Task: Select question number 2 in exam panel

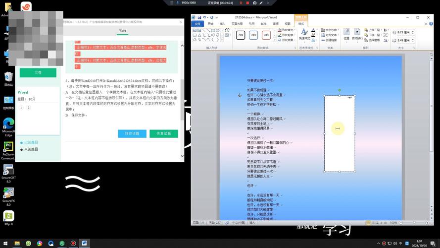Action: (28, 107)
